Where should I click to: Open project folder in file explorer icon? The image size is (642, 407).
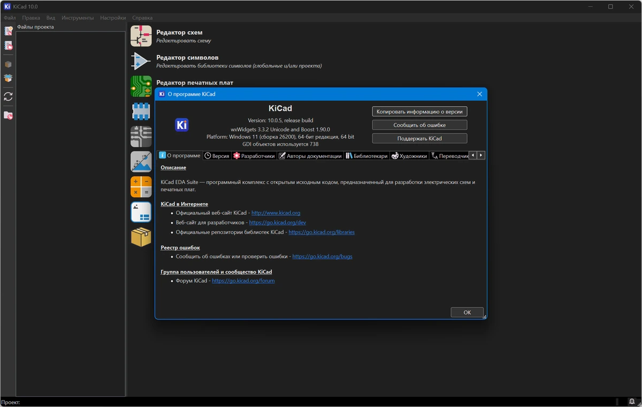tap(8, 115)
